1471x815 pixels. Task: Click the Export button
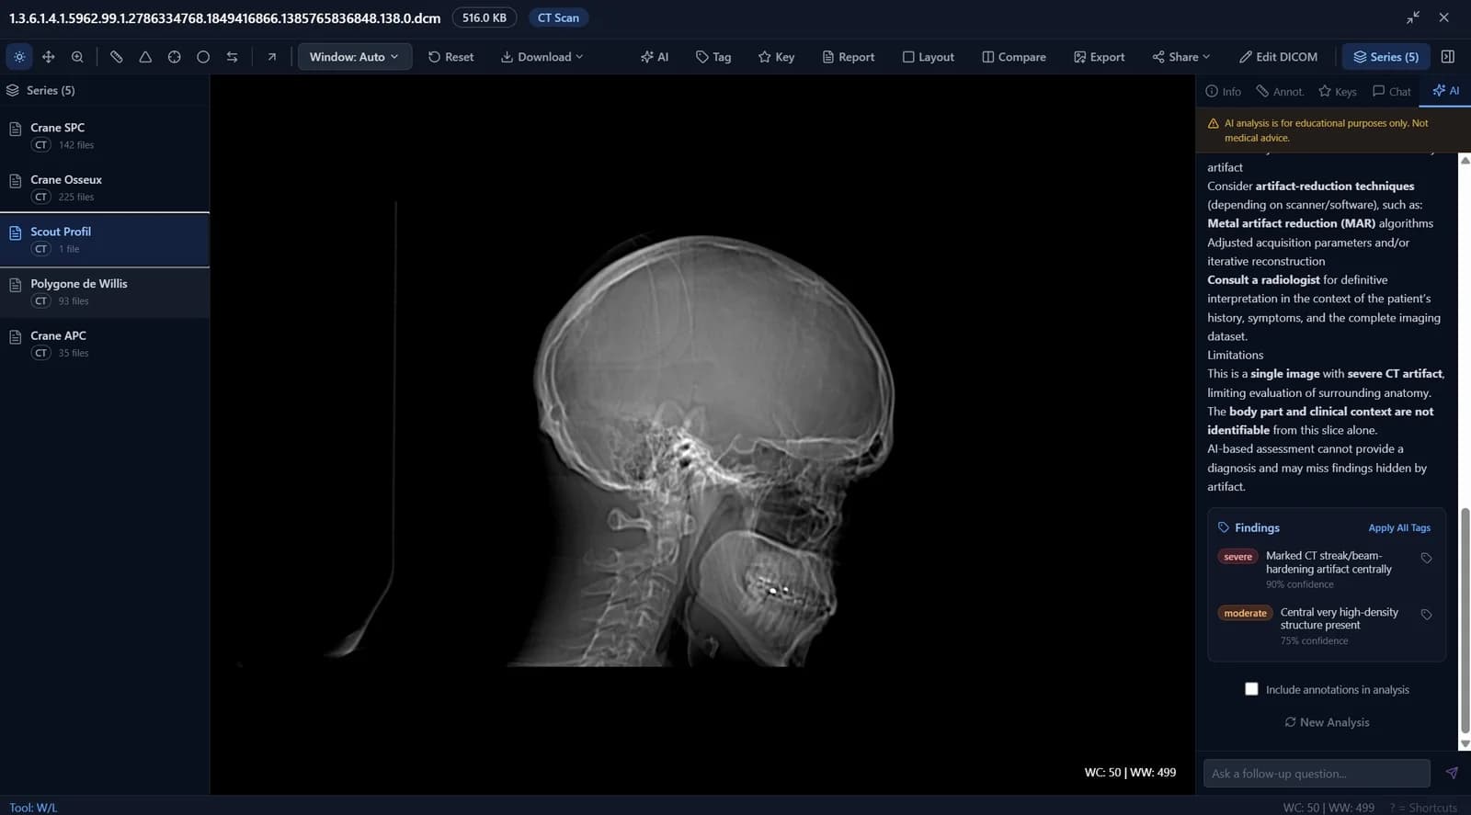coord(1099,57)
